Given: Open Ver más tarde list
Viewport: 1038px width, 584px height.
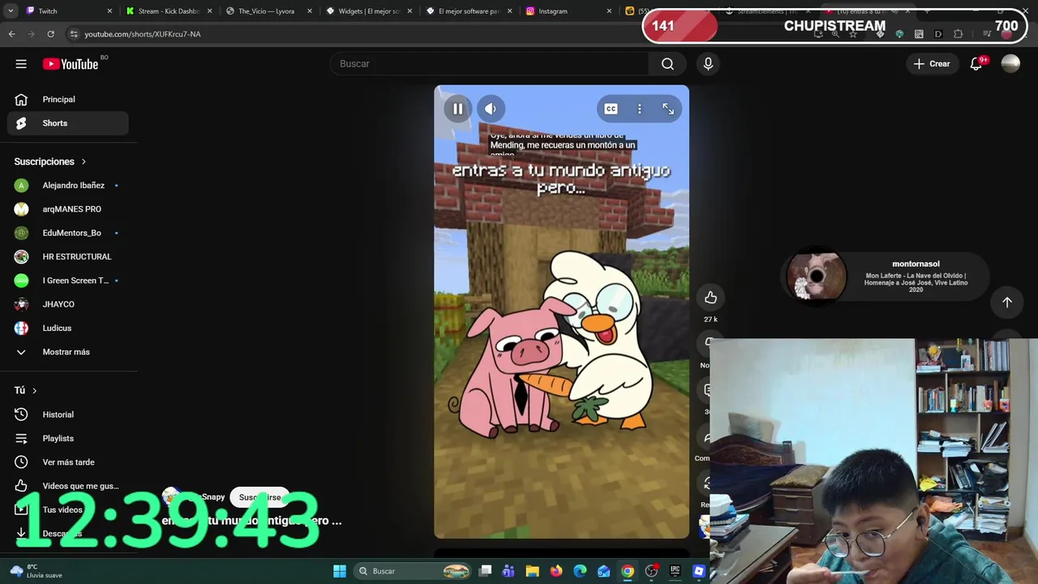Looking at the screenshot, I should [x=68, y=462].
